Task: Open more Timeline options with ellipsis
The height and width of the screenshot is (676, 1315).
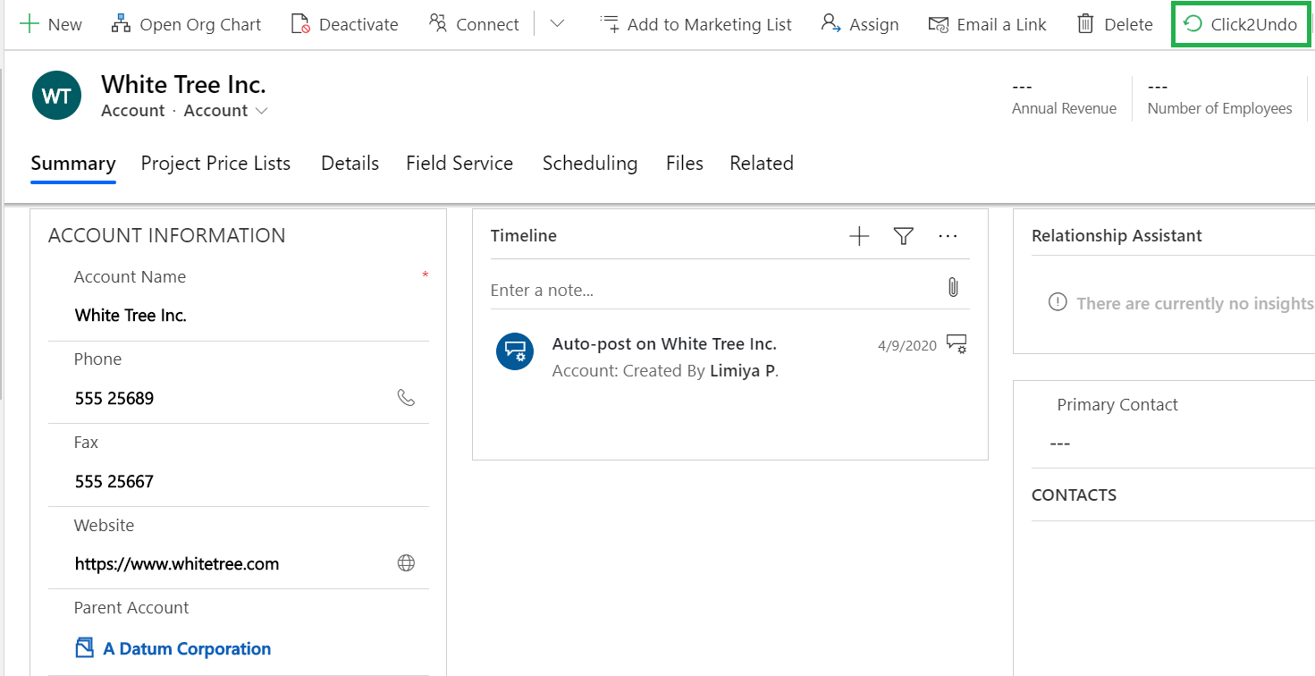Action: (948, 235)
